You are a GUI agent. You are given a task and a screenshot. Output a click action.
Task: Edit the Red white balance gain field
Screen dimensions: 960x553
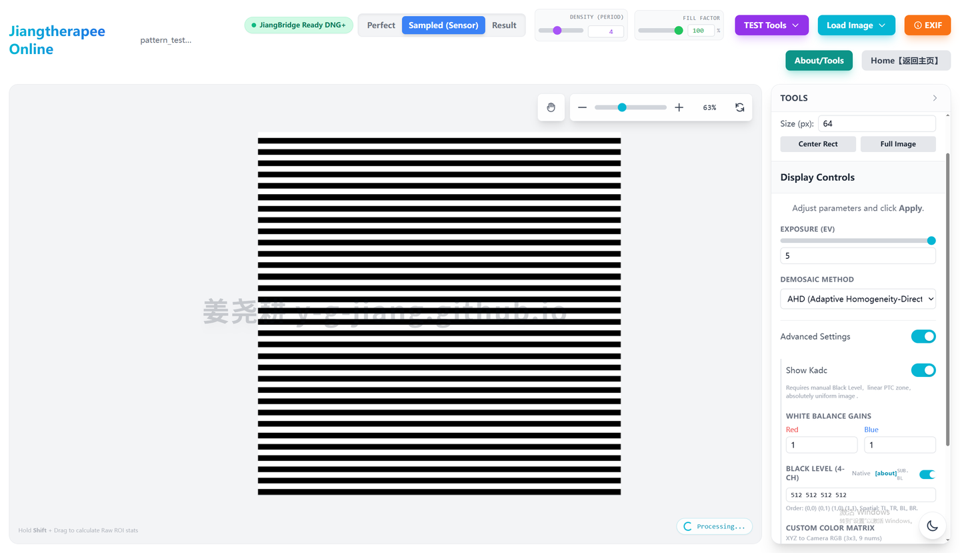pyautogui.click(x=821, y=445)
